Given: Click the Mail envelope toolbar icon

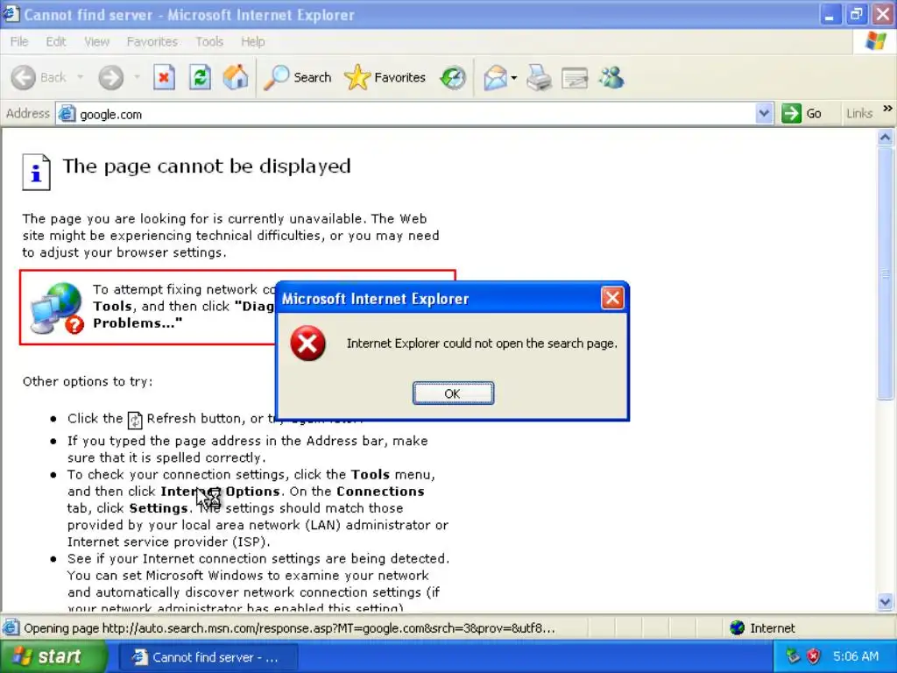Looking at the screenshot, I should click(496, 77).
